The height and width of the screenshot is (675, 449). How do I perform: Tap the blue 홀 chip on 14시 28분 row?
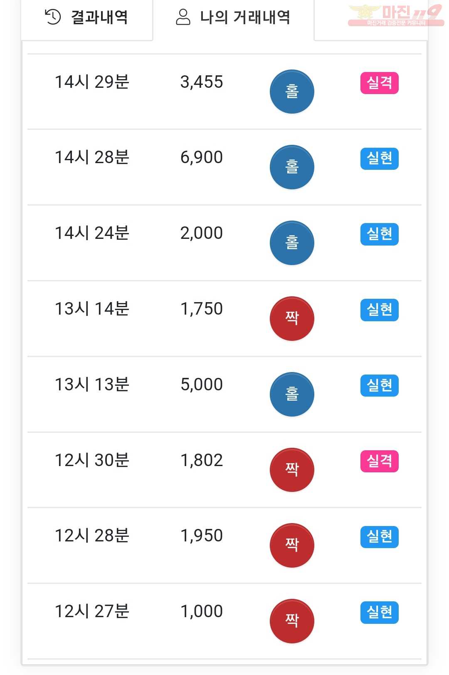point(292,167)
